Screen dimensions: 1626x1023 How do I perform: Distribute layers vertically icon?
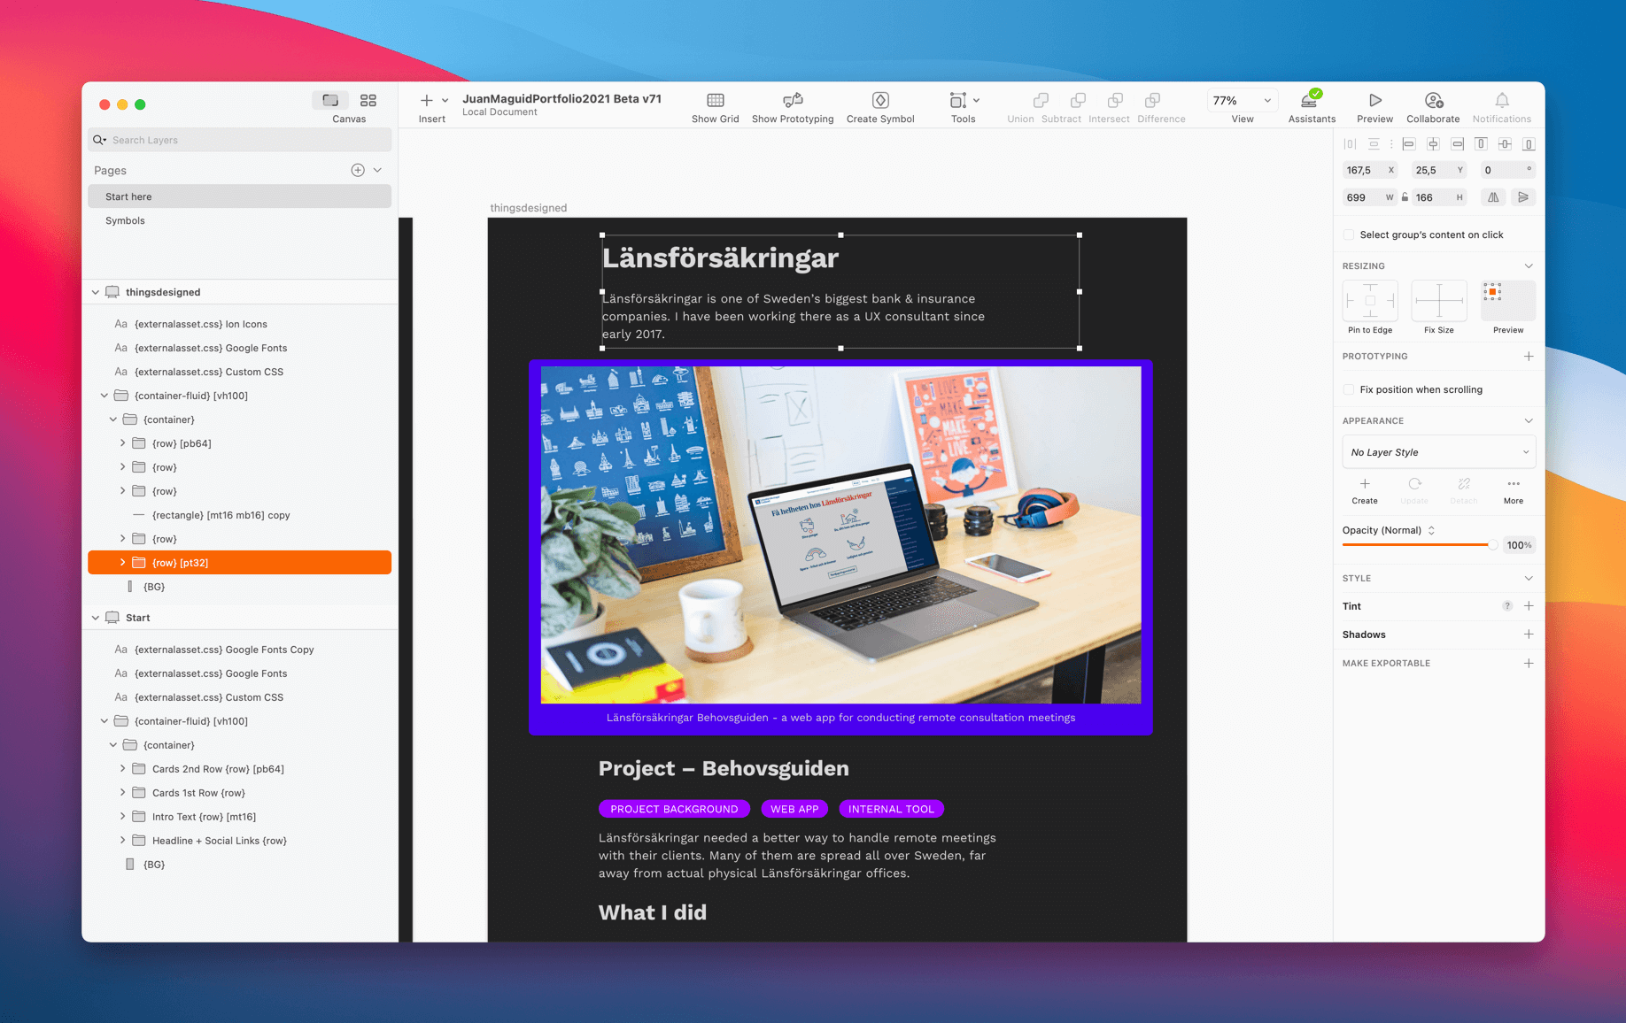tap(1374, 143)
